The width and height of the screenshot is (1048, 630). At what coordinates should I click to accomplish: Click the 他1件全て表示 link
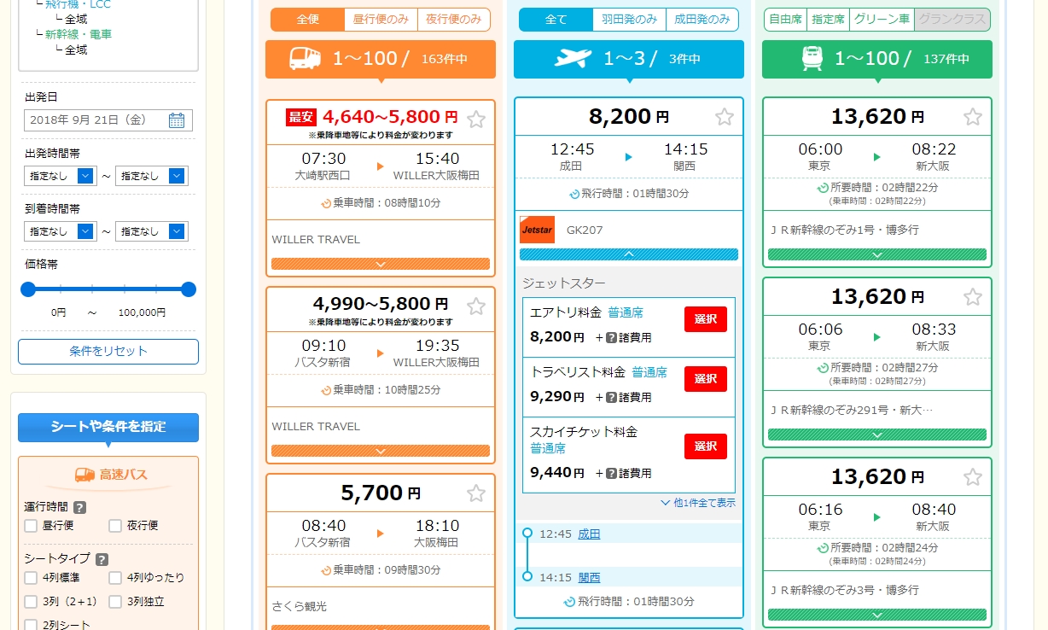(x=697, y=503)
